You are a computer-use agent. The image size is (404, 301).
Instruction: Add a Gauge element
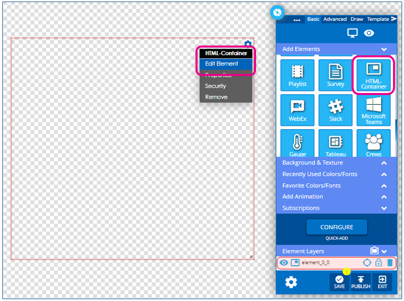(298, 143)
